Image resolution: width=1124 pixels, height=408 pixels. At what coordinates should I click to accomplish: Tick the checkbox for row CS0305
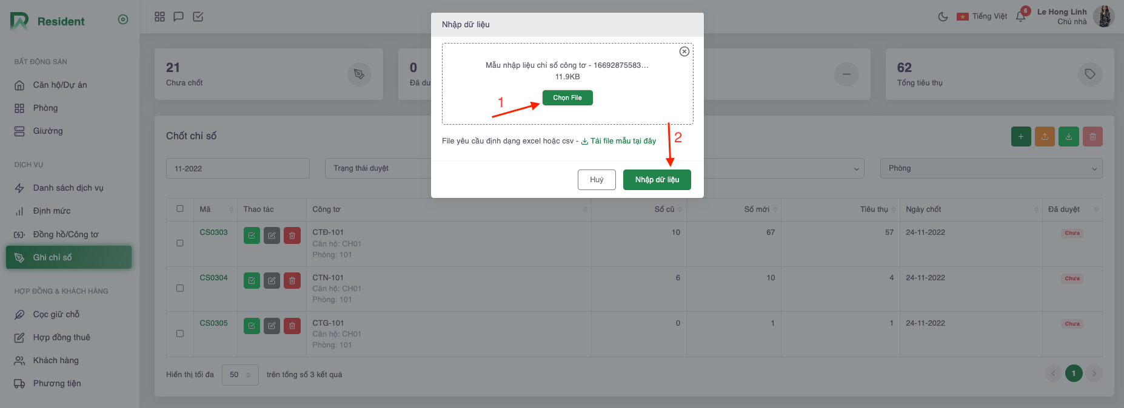[180, 334]
